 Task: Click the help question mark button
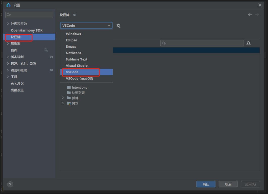[x=10, y=184]
